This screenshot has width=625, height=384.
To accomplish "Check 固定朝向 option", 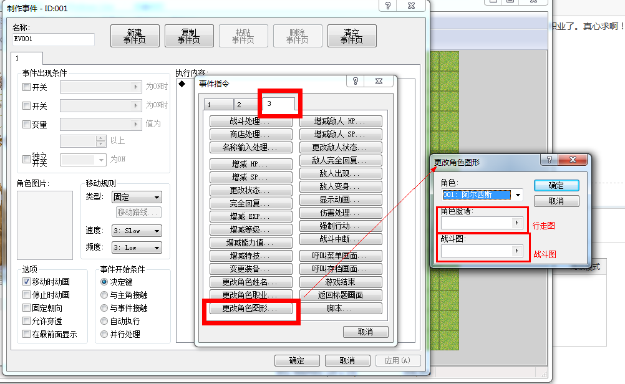I will pos(27,308).
